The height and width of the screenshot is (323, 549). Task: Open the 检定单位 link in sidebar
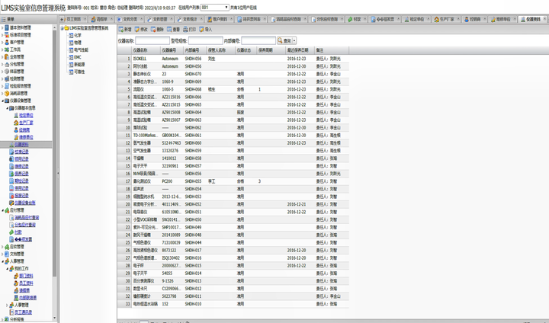point(26,115)
